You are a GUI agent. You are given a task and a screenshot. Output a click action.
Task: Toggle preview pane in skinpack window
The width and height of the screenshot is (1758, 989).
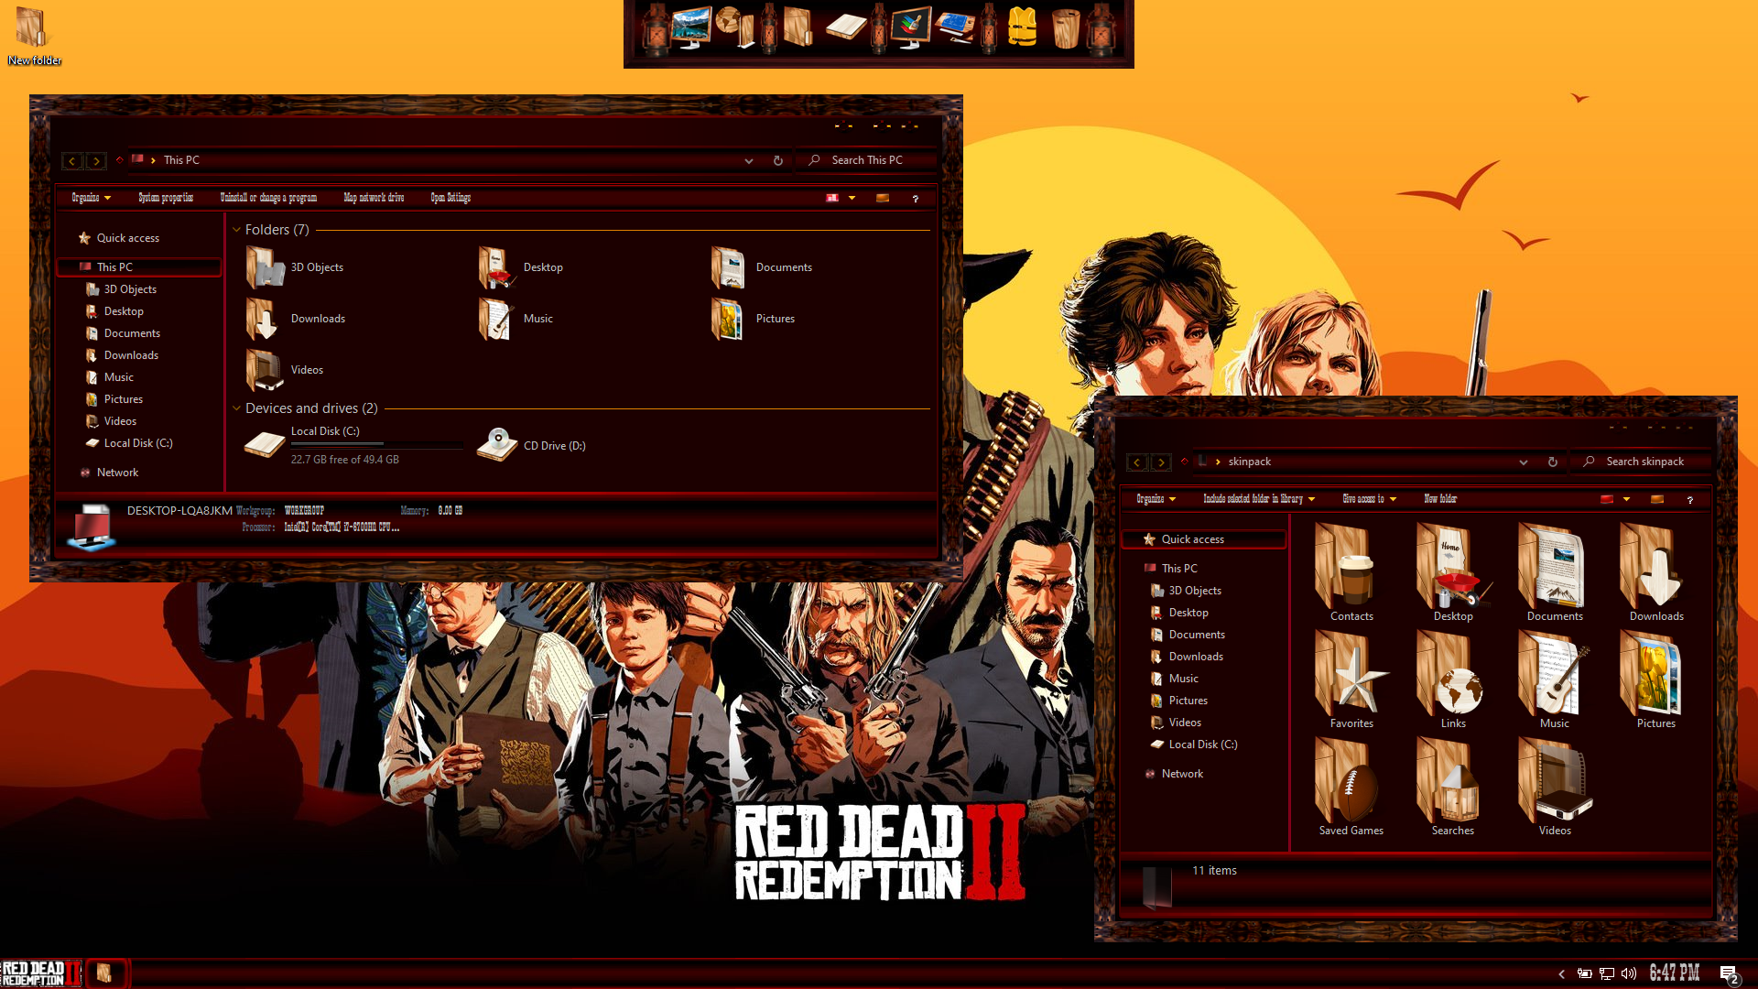click(x=1656, y=499)
